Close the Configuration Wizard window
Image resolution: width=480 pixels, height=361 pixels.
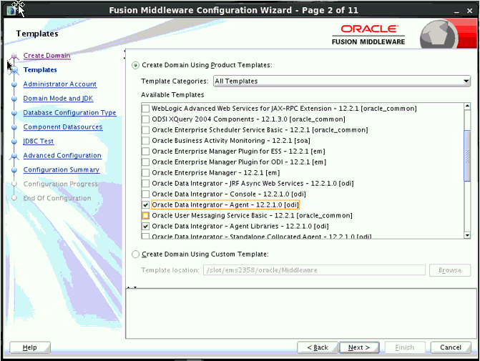(469, 11)
